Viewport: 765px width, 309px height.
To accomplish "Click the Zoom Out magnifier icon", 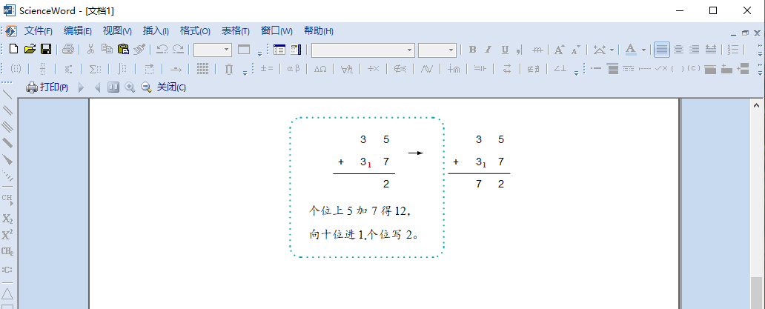I will 146,87.
